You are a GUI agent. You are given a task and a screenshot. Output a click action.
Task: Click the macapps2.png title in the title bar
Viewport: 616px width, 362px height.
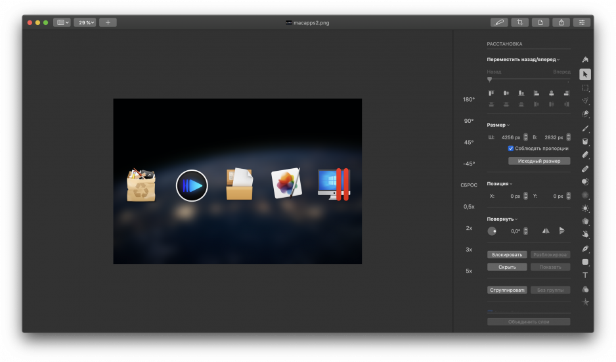tap(311, 23)
